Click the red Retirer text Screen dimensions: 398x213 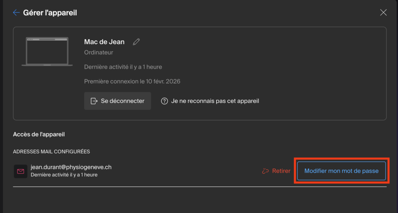tap(281, 171)
